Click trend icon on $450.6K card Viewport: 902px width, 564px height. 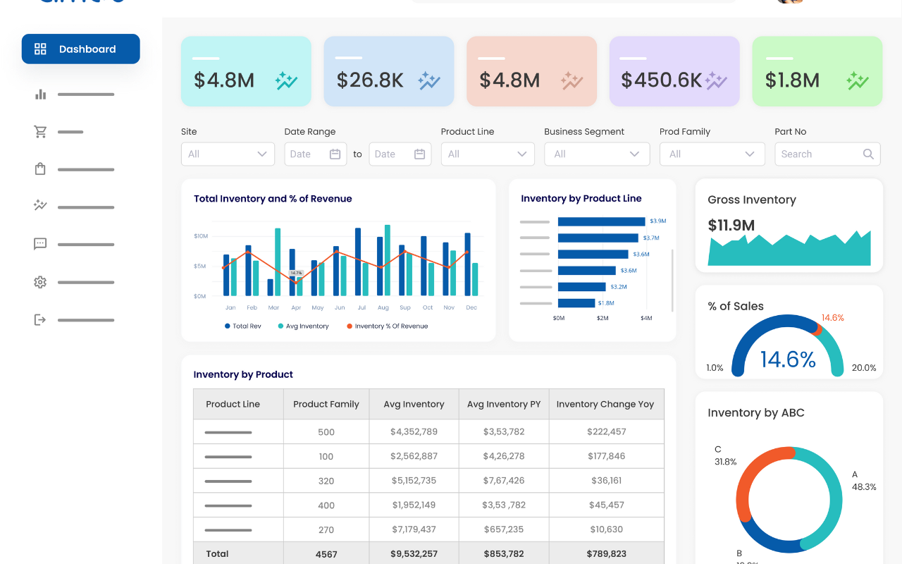(x=715, y=81)
